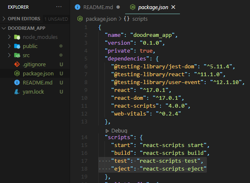Screen dimensions: 250x183
Task: Select the package.json editor tab
Action: (x=153, y=7)
